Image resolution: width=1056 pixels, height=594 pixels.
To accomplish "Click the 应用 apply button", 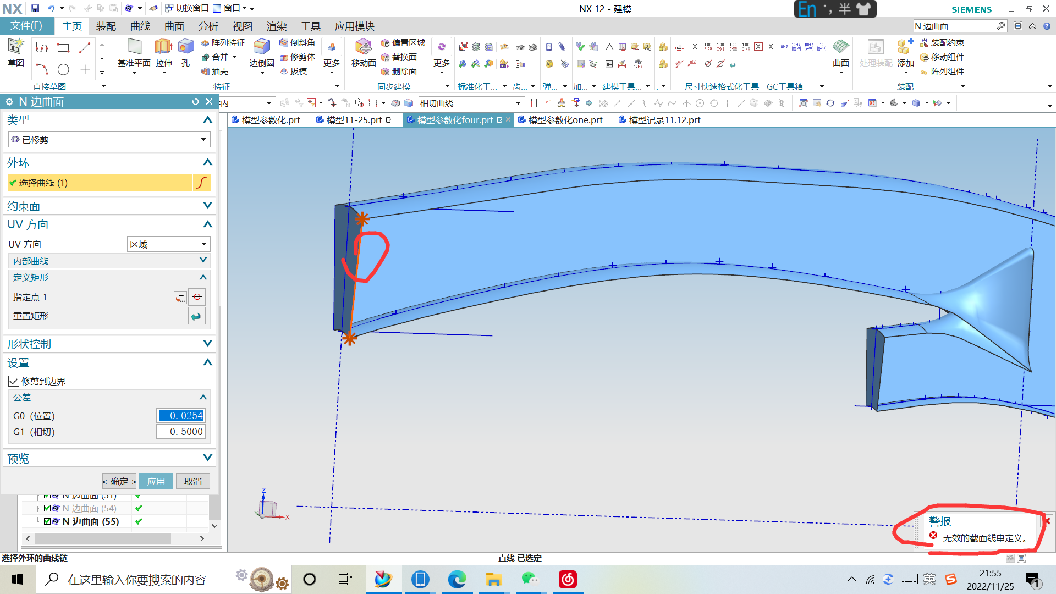I will (x=156, y=481).
